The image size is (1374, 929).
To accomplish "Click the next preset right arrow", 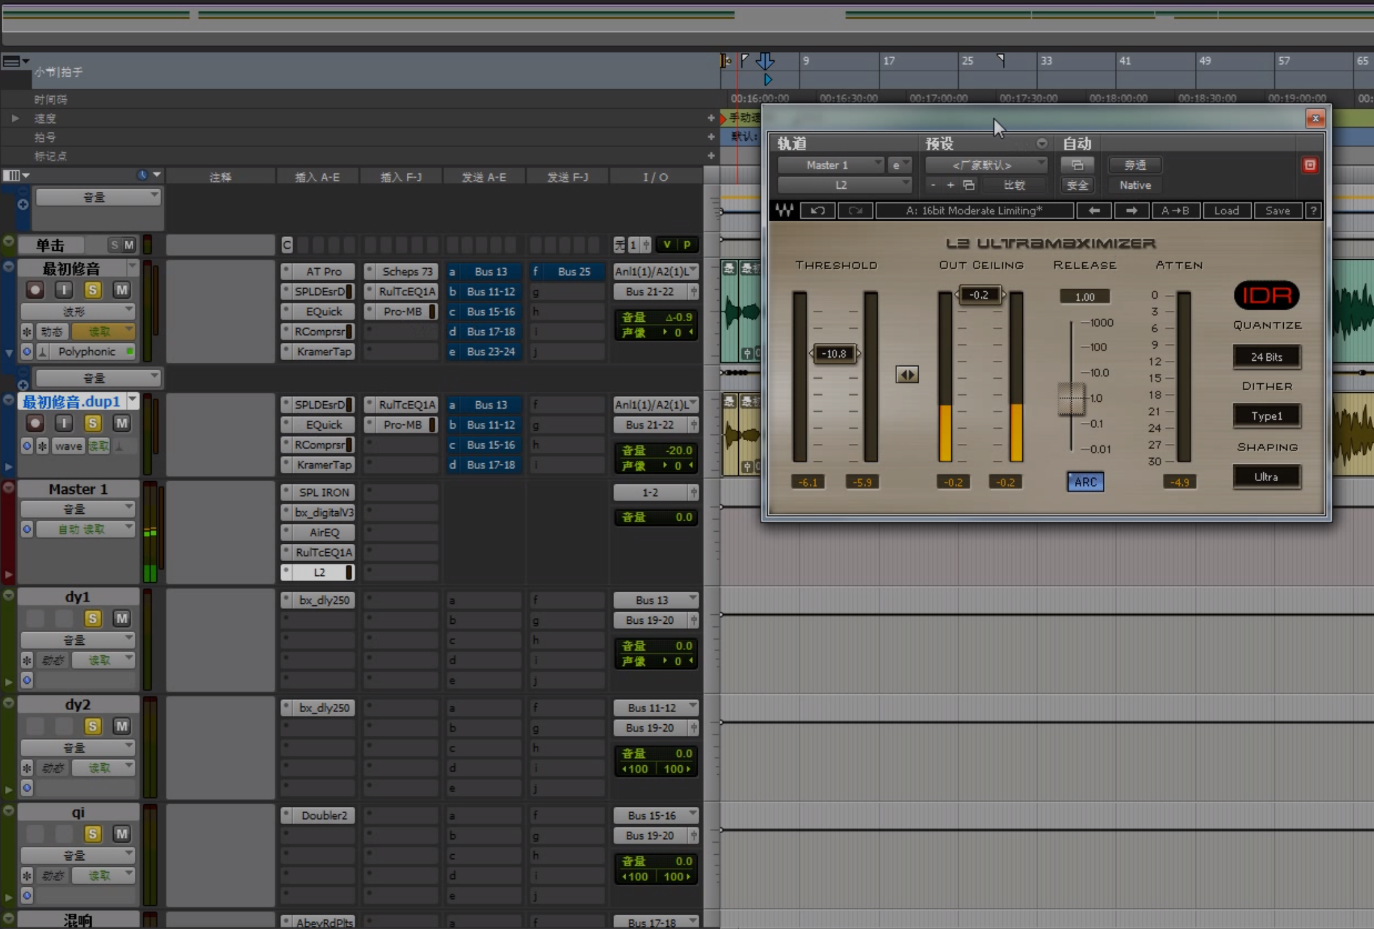I will pos(1132,210).
